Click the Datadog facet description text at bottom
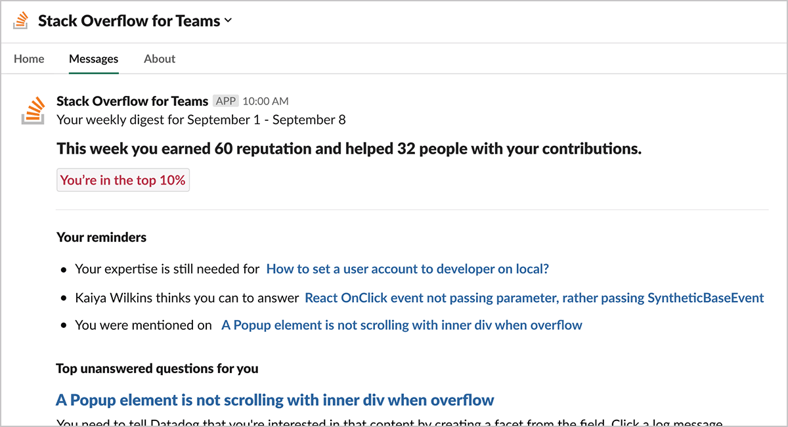 389,422
